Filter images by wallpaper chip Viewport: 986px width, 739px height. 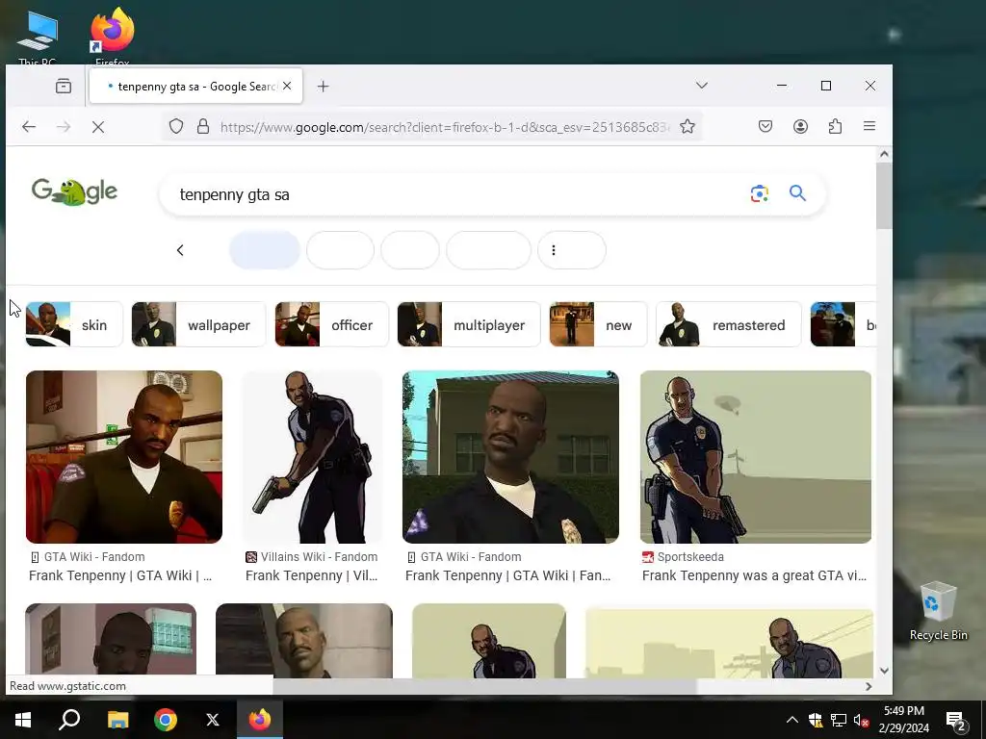pyautogui.click(x=198, y=324)
